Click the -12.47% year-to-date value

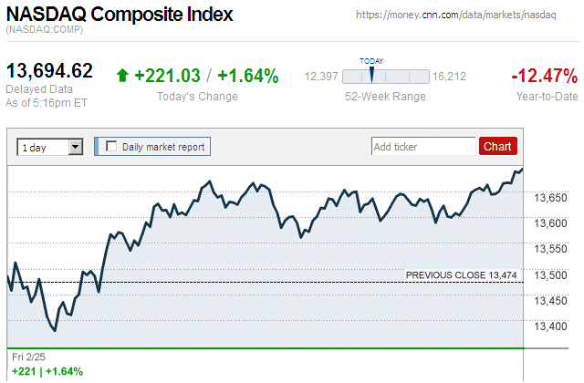[x=544, y=76]
